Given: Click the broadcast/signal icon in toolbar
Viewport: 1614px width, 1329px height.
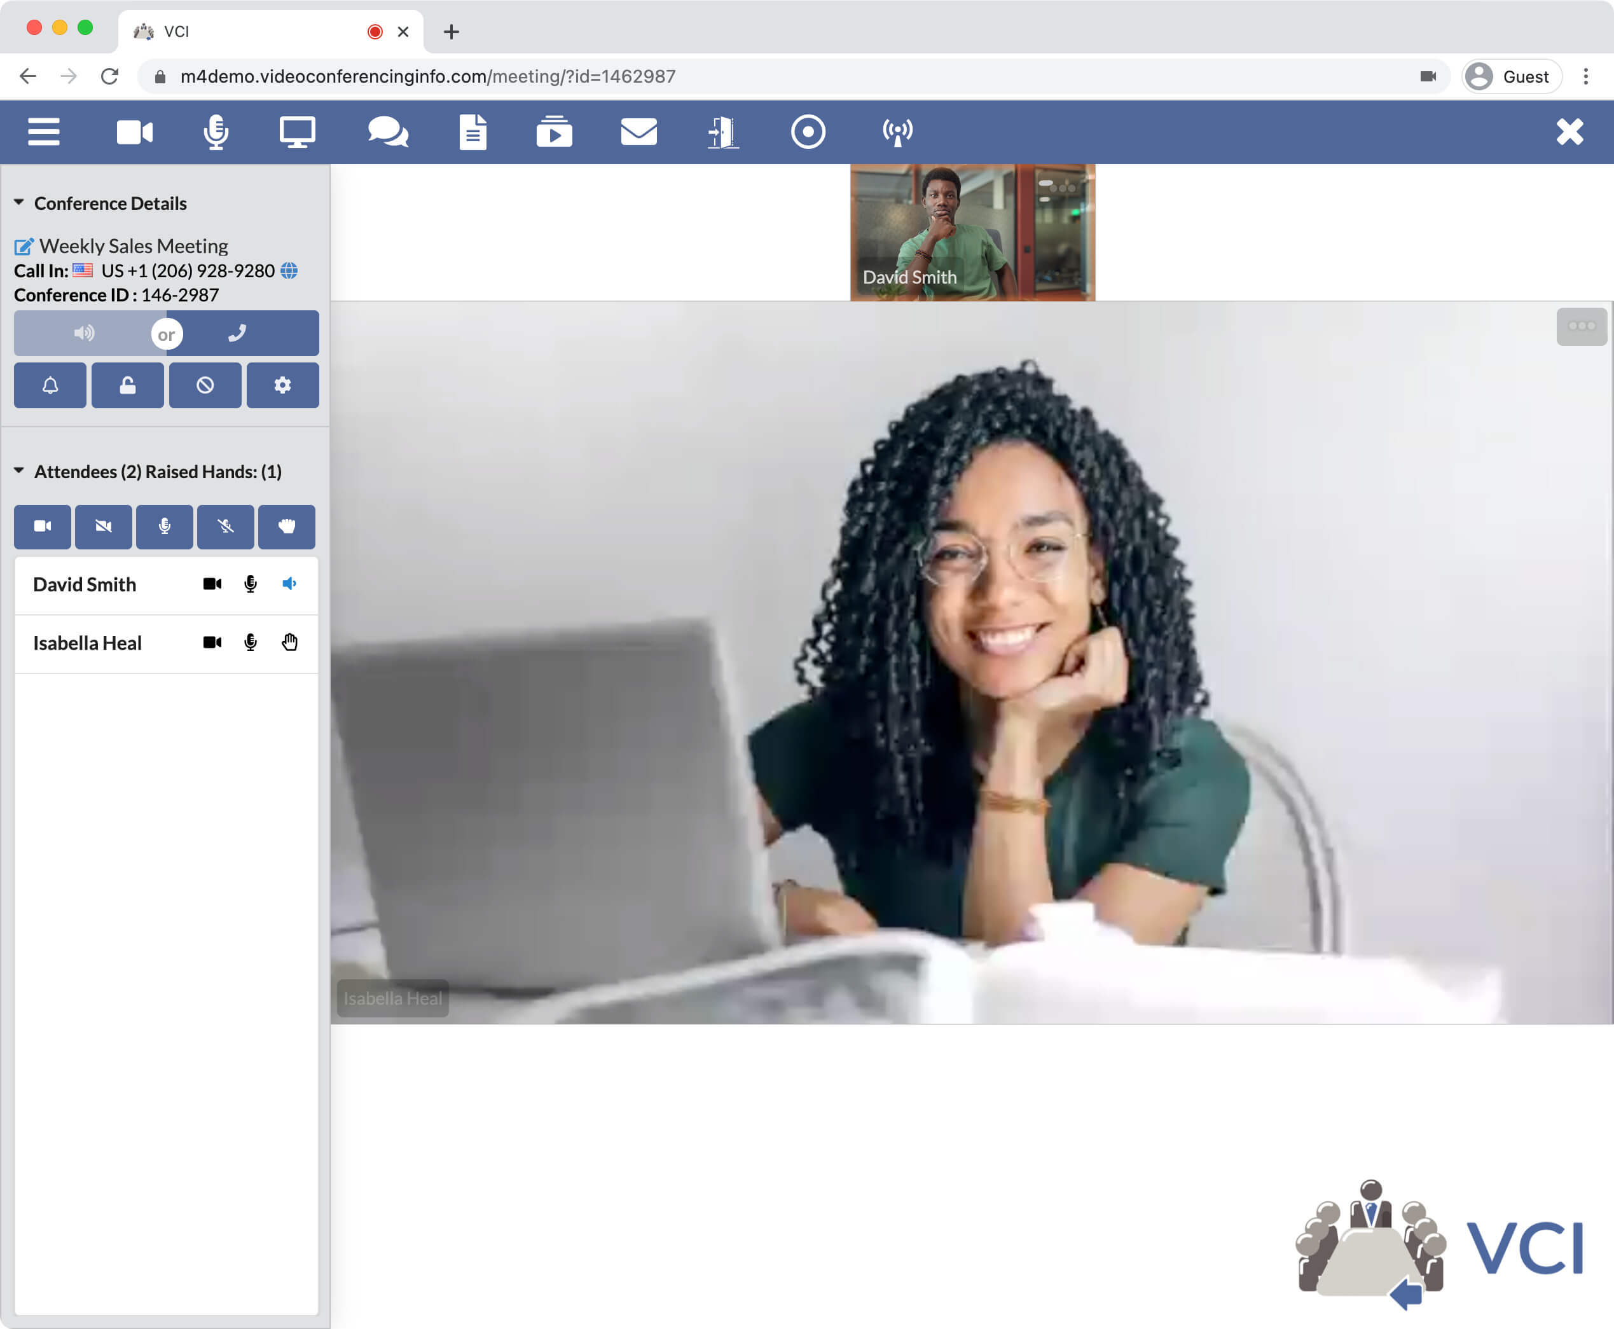Looking at the screenshot, I should (x=895, y=130).
